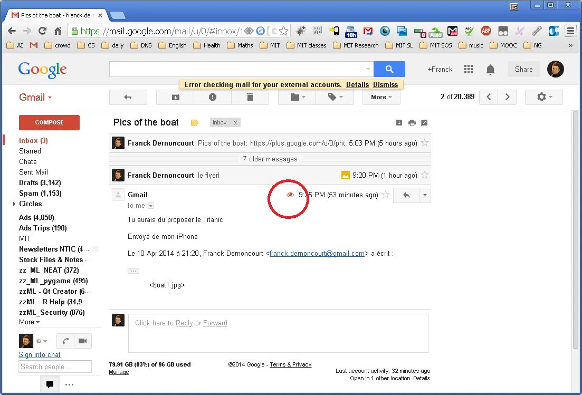Remove the Inbox label with x
This screenshot has width=582, height=395.
click(235, 123)
